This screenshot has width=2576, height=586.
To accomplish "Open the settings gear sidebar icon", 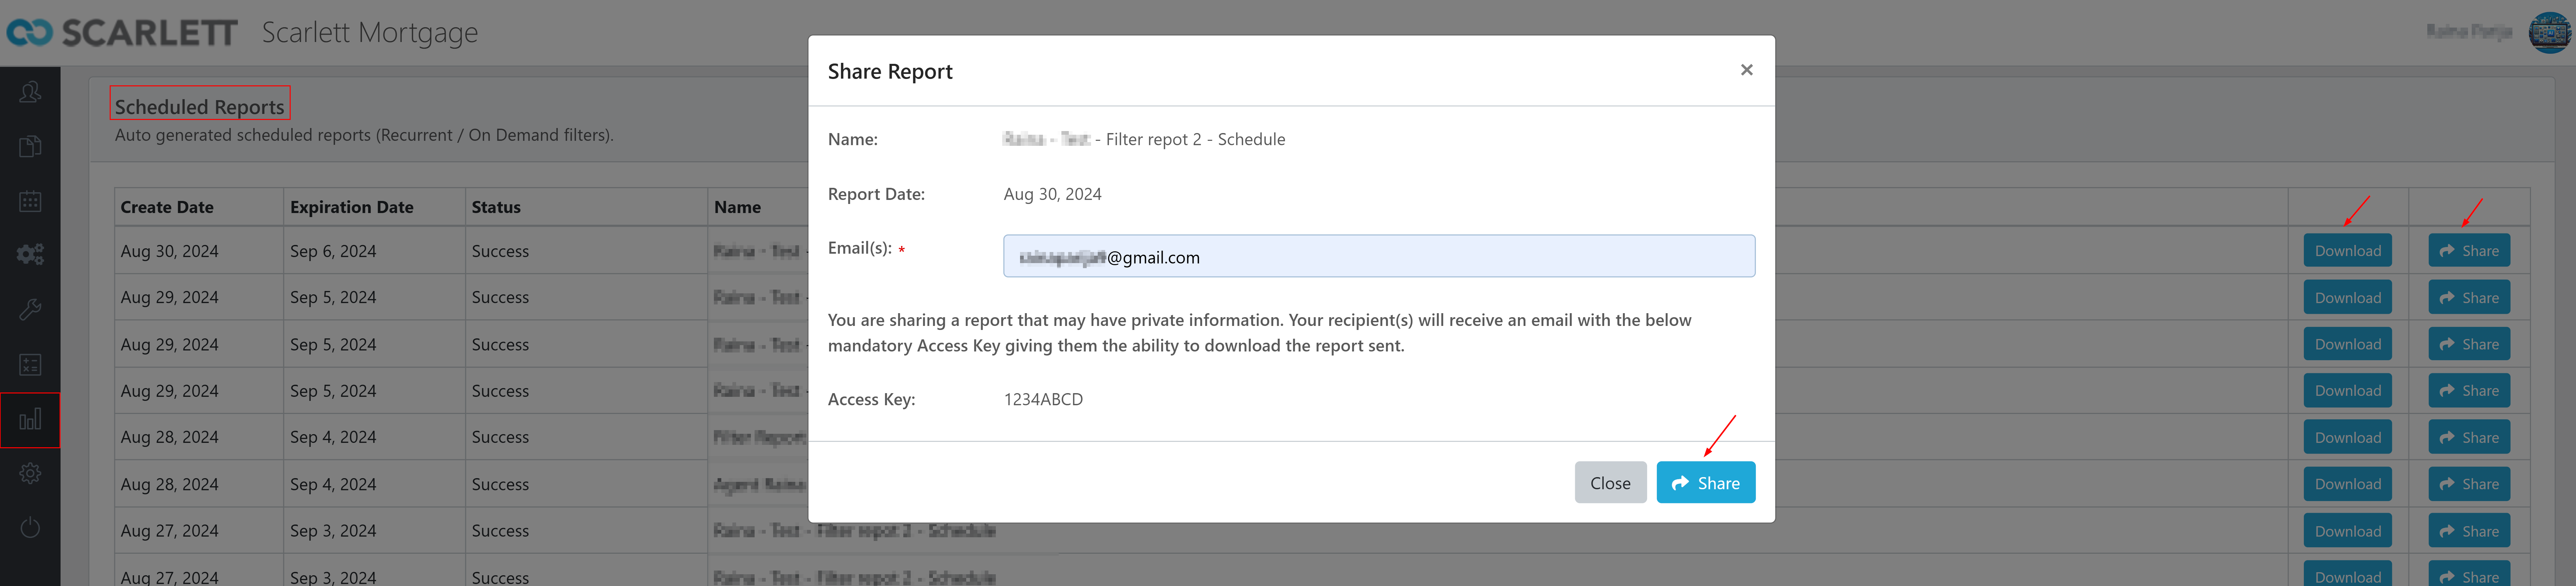I will coord(30,473).
